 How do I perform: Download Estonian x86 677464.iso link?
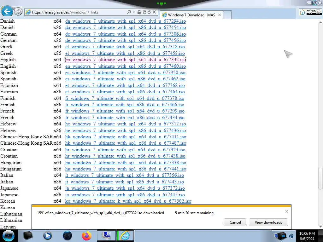tap(125, 92)
